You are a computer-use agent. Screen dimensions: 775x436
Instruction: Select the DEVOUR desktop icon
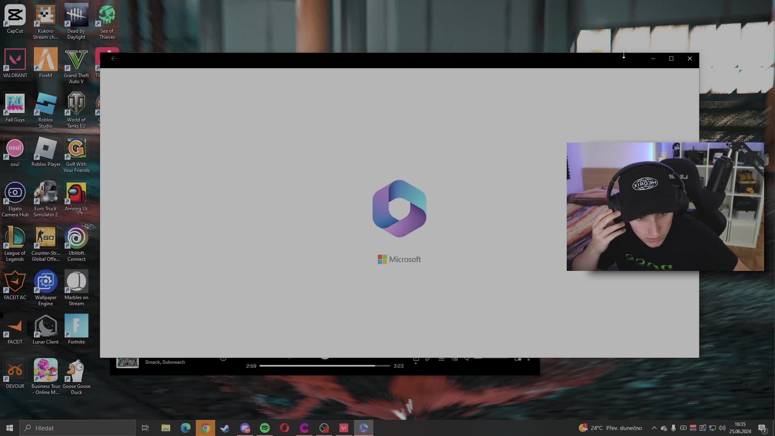15,374
